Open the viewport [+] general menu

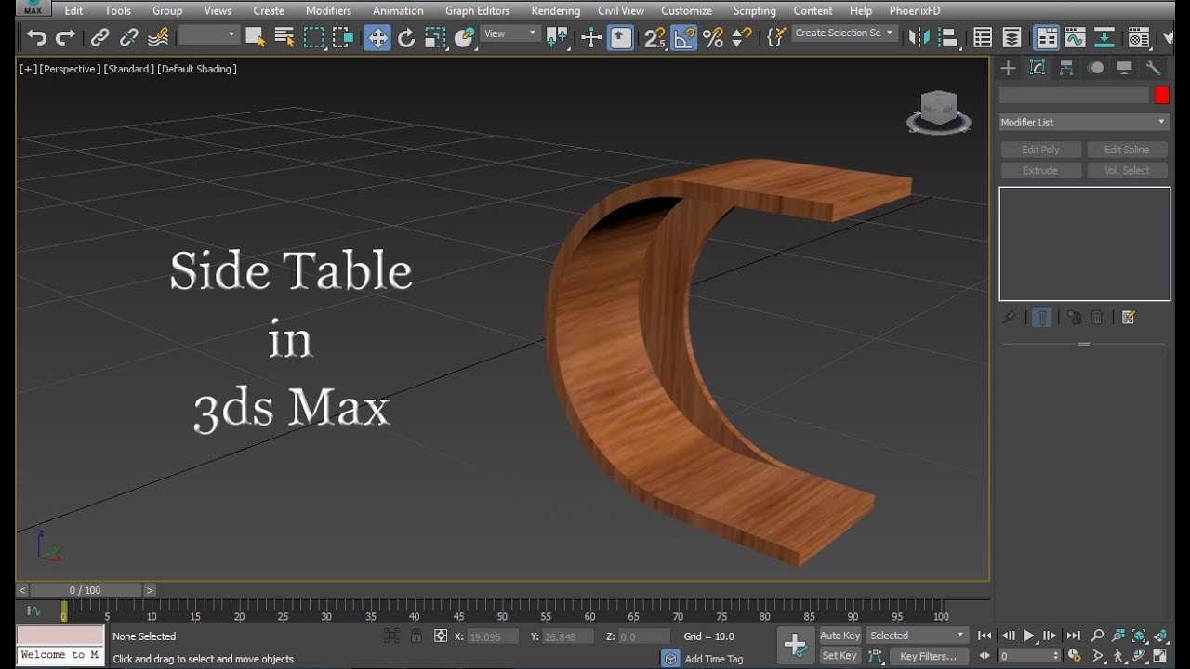point(28,69)
